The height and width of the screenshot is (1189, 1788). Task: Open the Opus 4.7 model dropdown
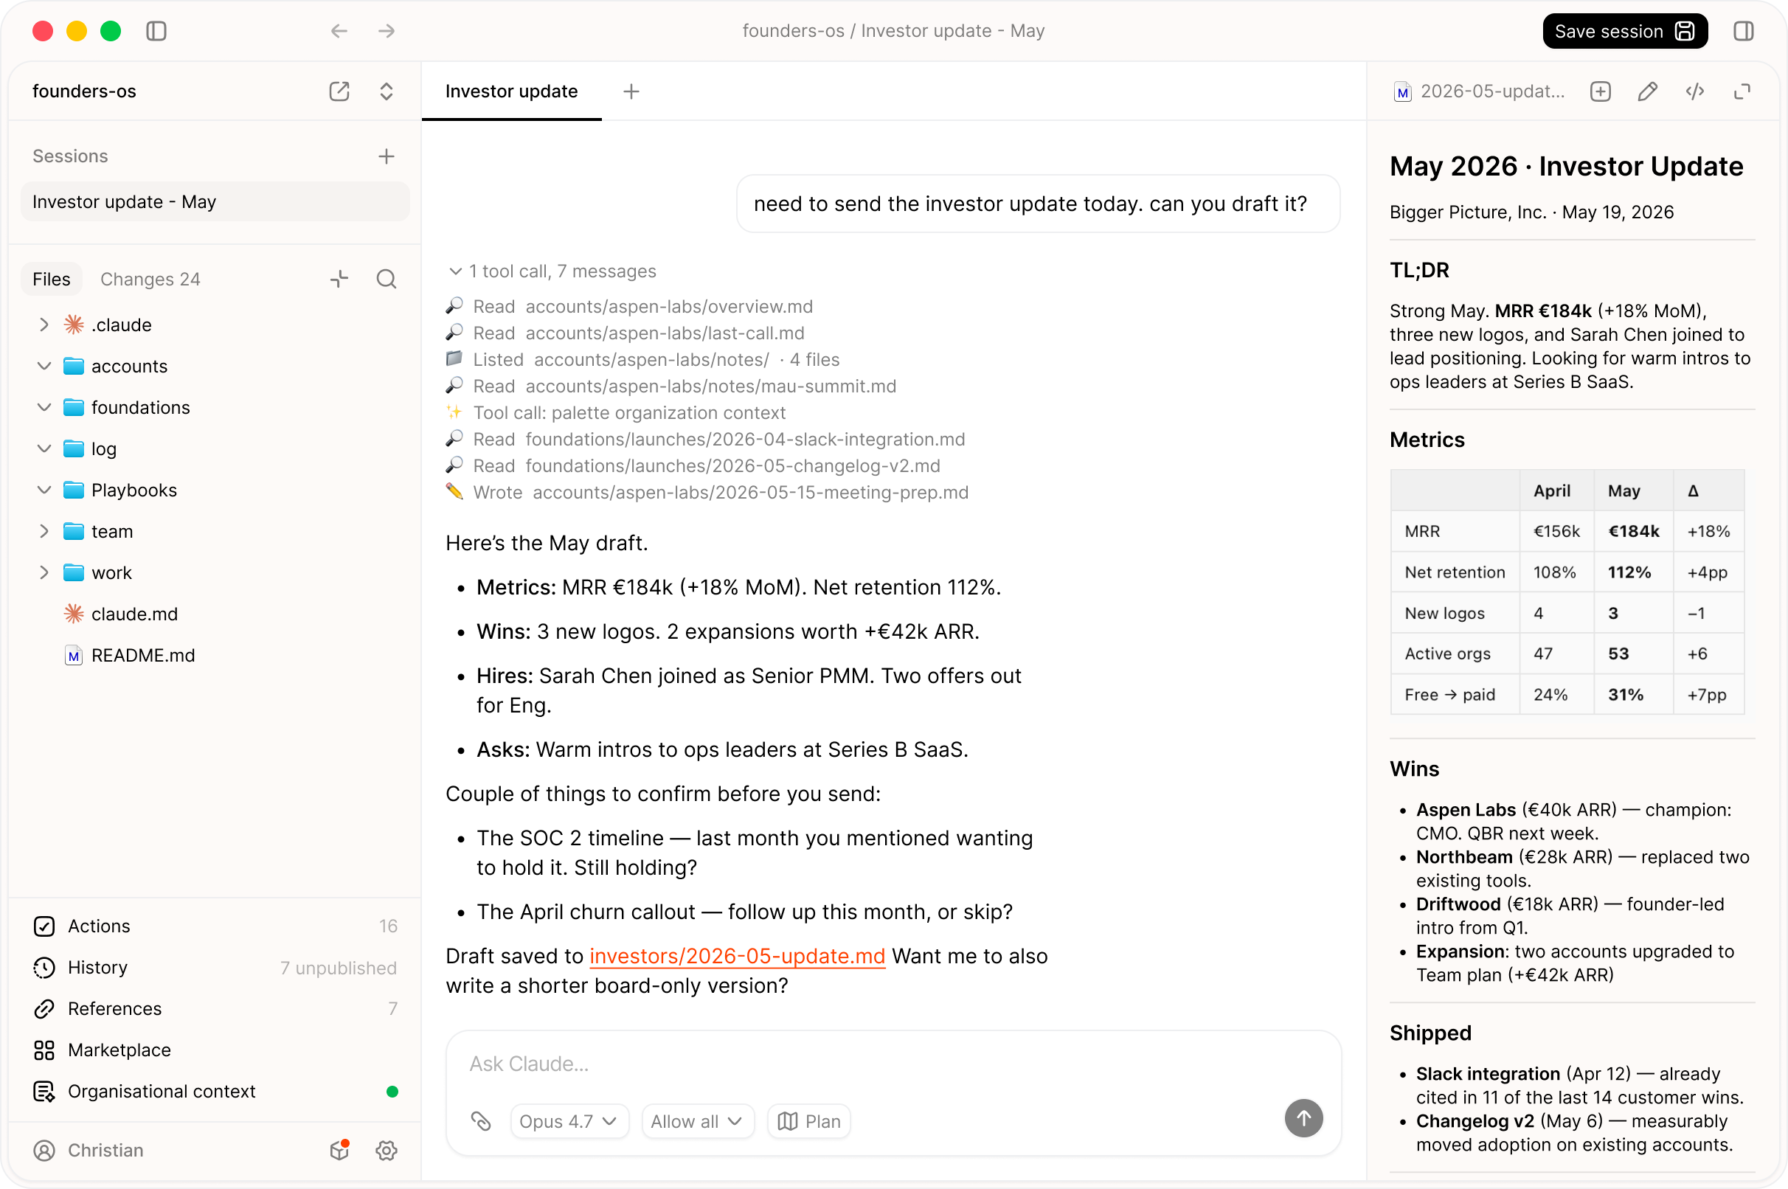click(x=569, y=1120)
